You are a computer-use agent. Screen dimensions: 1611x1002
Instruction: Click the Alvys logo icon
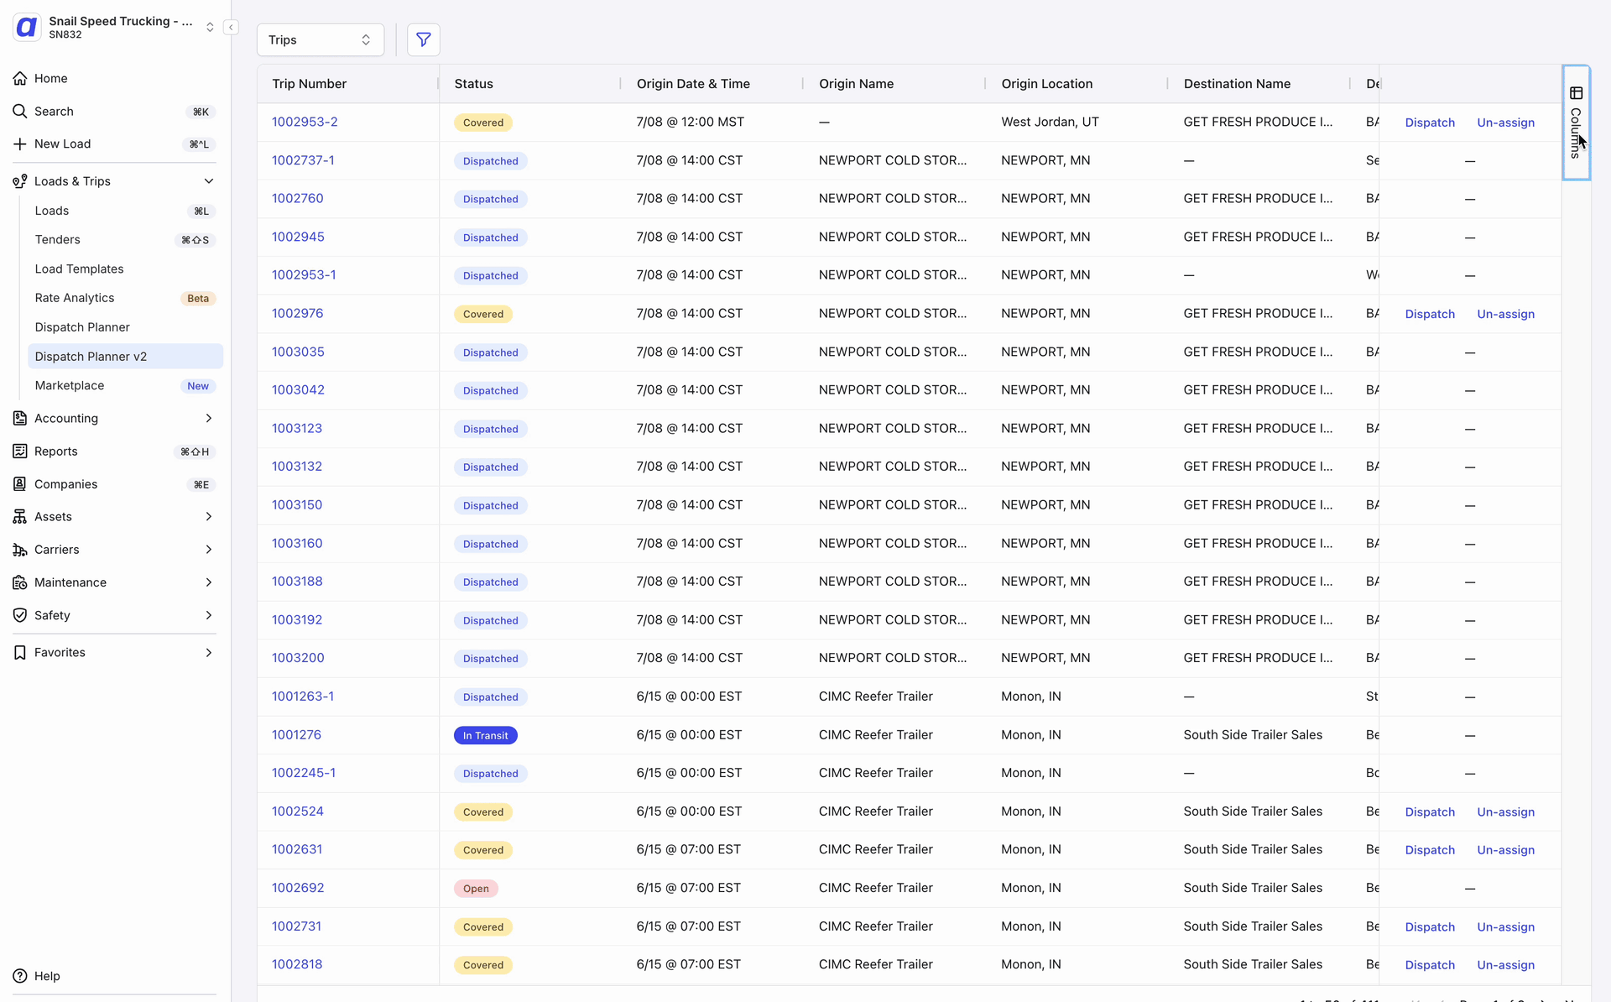27,28
